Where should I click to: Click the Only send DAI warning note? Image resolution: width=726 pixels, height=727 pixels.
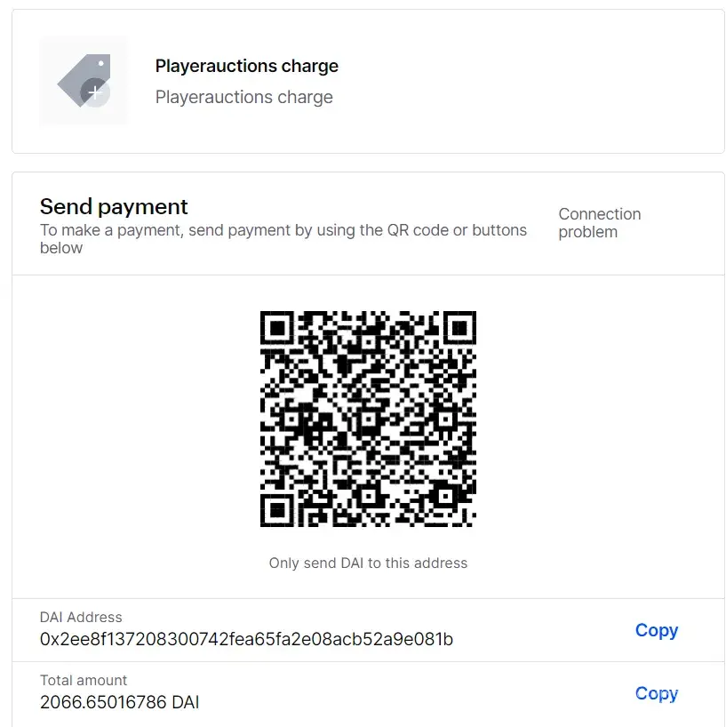pos(368,563)
